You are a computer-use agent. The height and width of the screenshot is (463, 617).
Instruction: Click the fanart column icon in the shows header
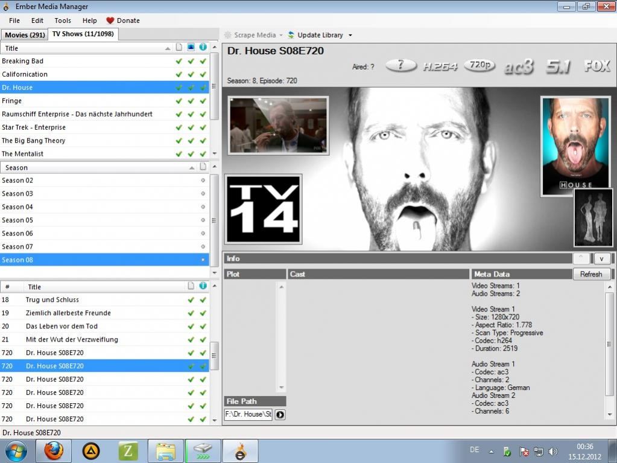click(191, 47)
